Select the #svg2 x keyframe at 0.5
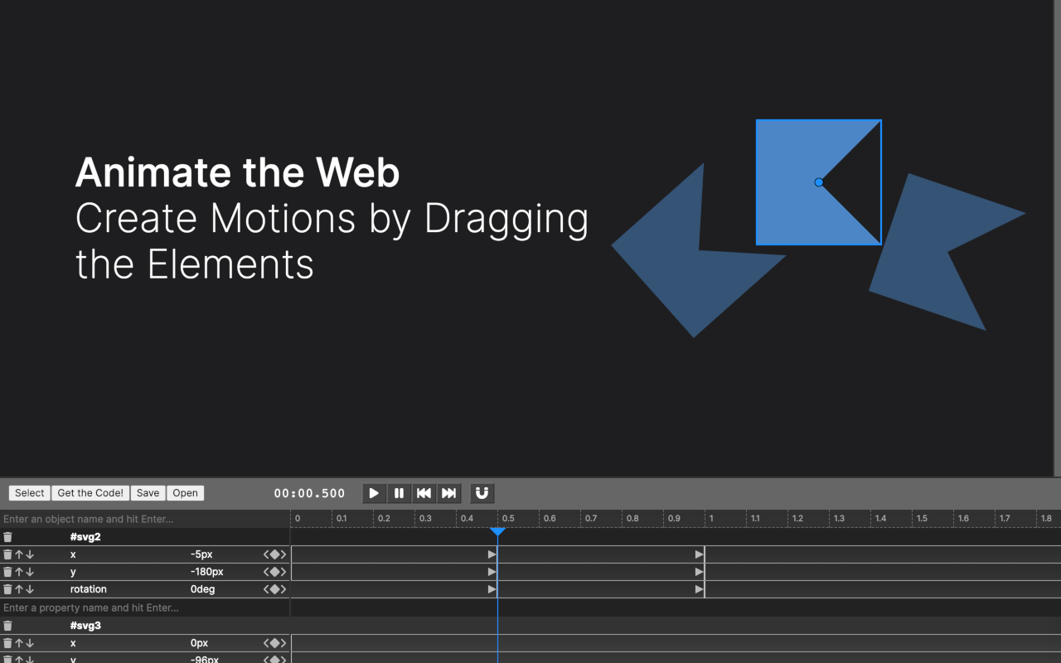Image resolution: width=1061 pixels, height=663 pixels. pyautogui.click(x=492, y=554)
